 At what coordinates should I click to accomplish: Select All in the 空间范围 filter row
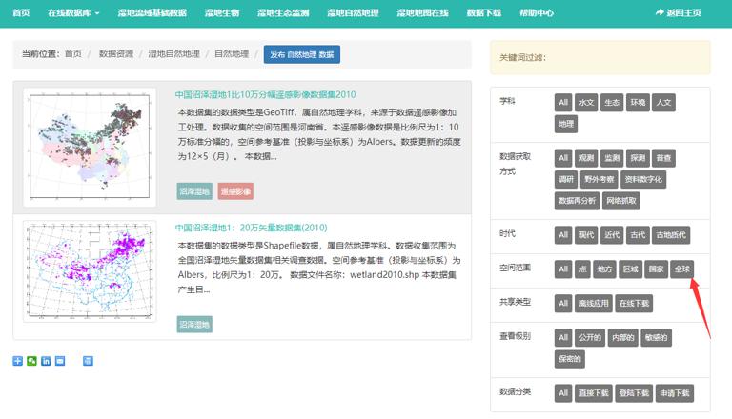click(x=563, y=269)
